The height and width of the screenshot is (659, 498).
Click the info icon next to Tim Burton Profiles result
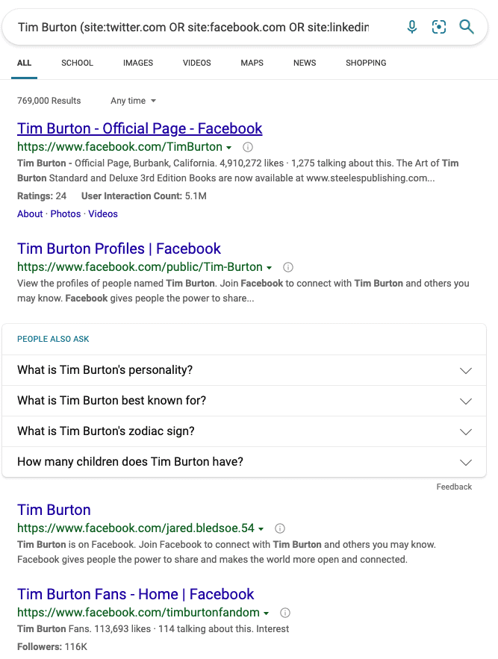pyautogui.click(x=288, y=266)
